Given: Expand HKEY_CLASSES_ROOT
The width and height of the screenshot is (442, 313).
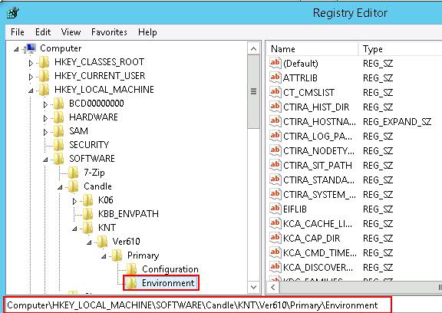Looking at the screenshot, I should coord(31,63).
